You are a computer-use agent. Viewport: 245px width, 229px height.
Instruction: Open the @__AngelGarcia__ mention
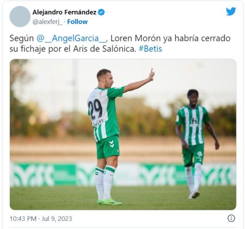pyautogui.click(x=72, y=38)
